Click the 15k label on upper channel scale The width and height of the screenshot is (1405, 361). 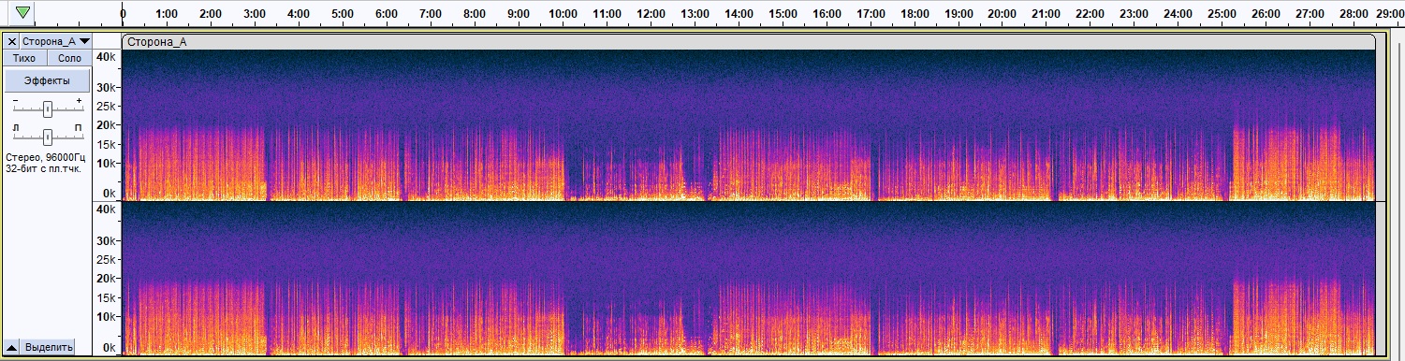tap(107, 145)
